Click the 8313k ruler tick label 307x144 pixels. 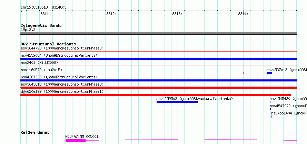(x=177, y=14)
